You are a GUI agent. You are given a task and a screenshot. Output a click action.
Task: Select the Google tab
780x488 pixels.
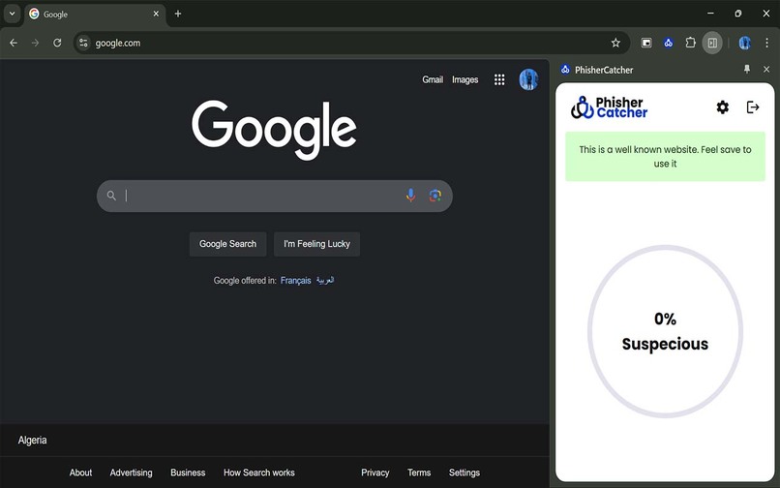pos(94,14)
